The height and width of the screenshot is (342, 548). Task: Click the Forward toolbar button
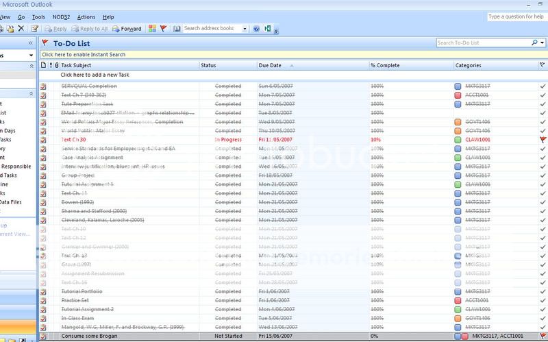127,29
